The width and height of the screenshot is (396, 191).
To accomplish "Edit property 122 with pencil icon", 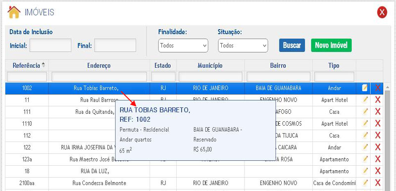I will click(x=365, y=147).
